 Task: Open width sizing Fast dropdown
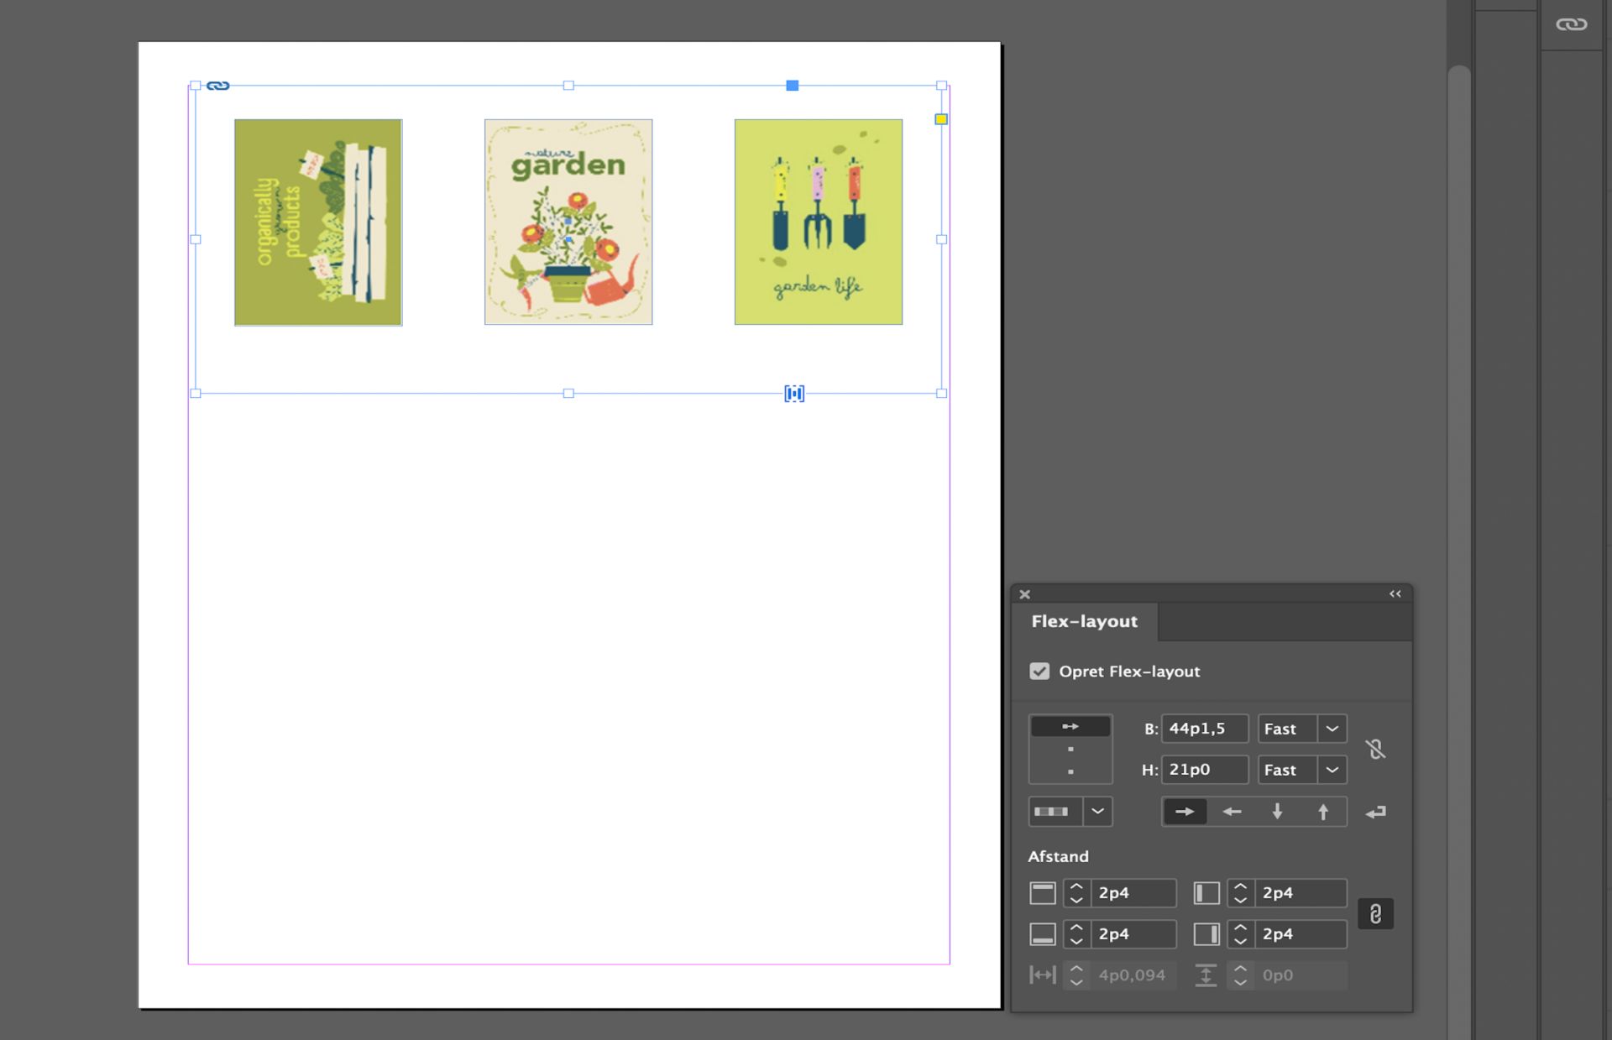coord(1332,729)
